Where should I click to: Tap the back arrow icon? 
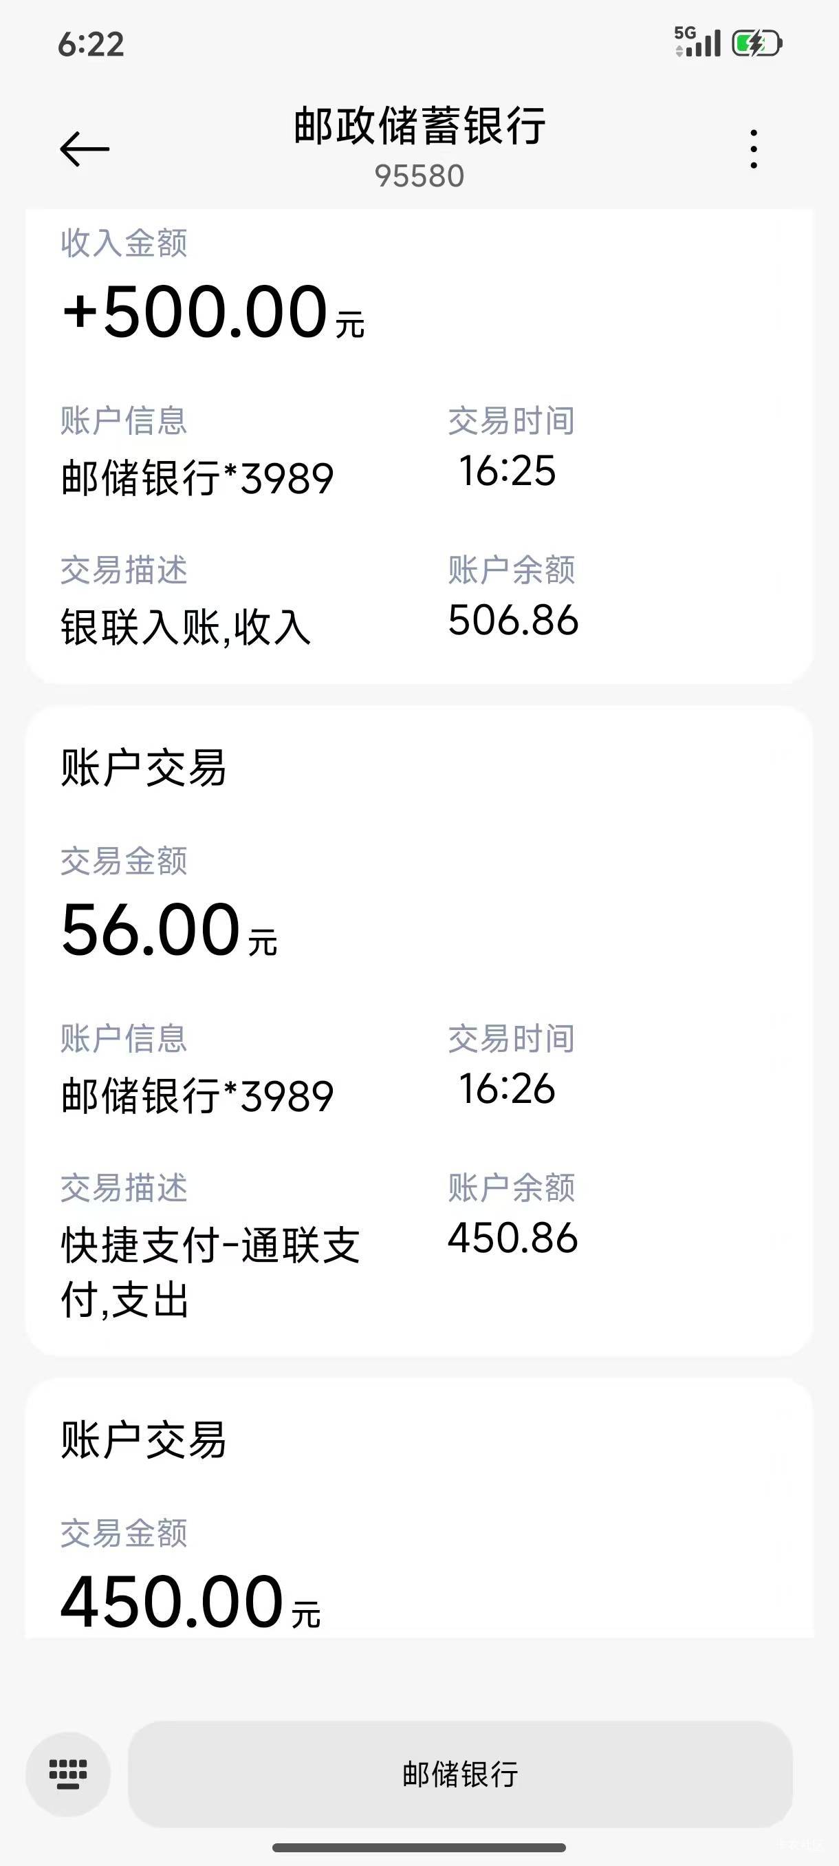(85, 149)
